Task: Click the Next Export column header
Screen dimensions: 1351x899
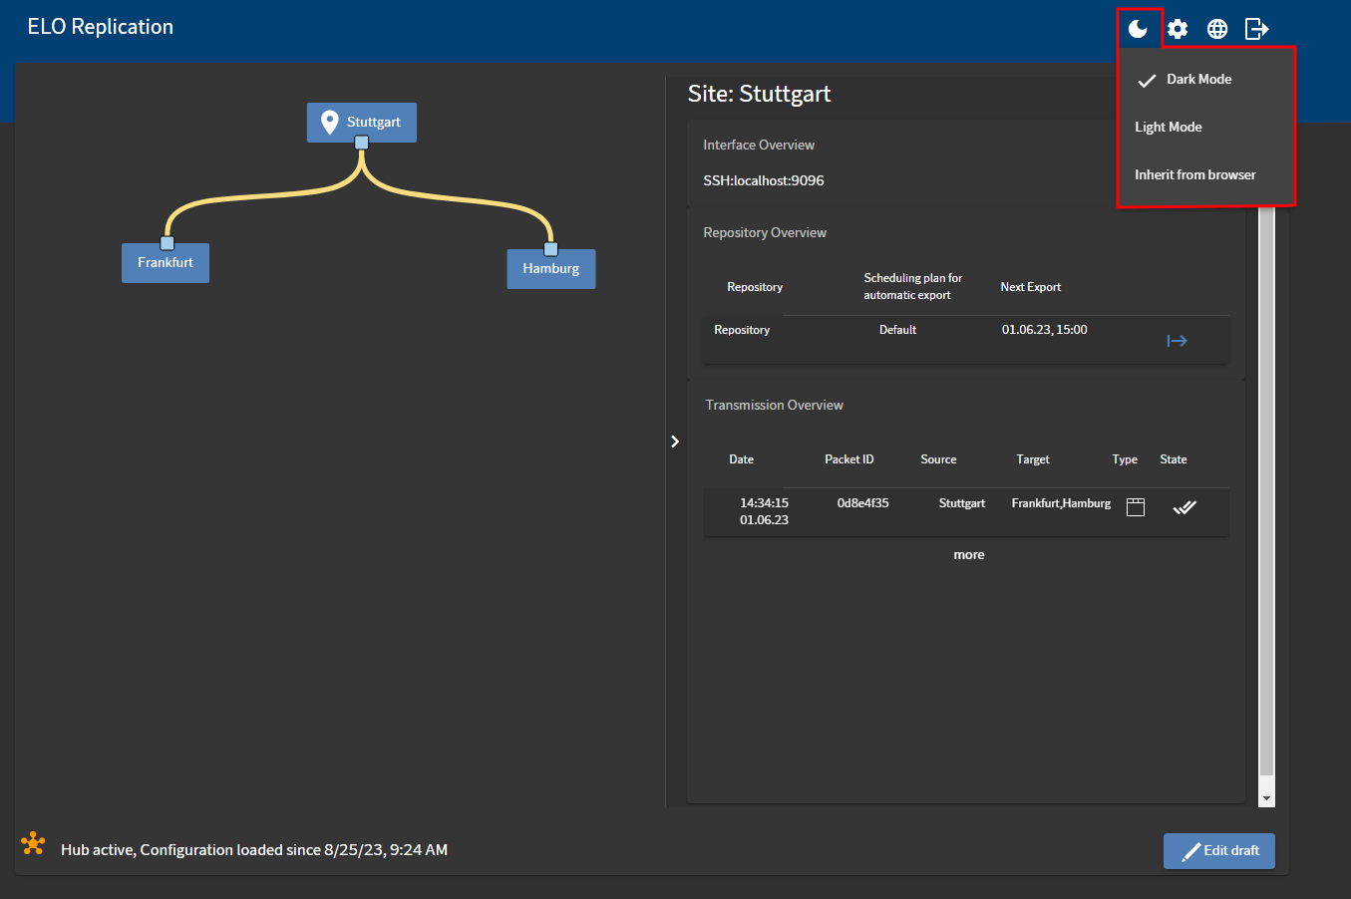Action: tap(1031, 287)
